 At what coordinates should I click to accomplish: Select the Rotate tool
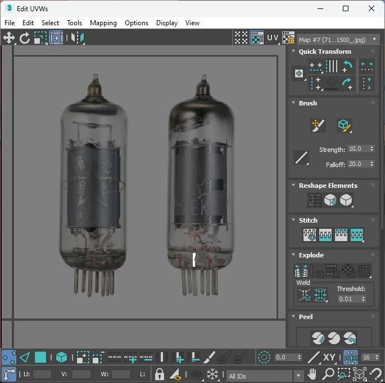tap(25, 38)
